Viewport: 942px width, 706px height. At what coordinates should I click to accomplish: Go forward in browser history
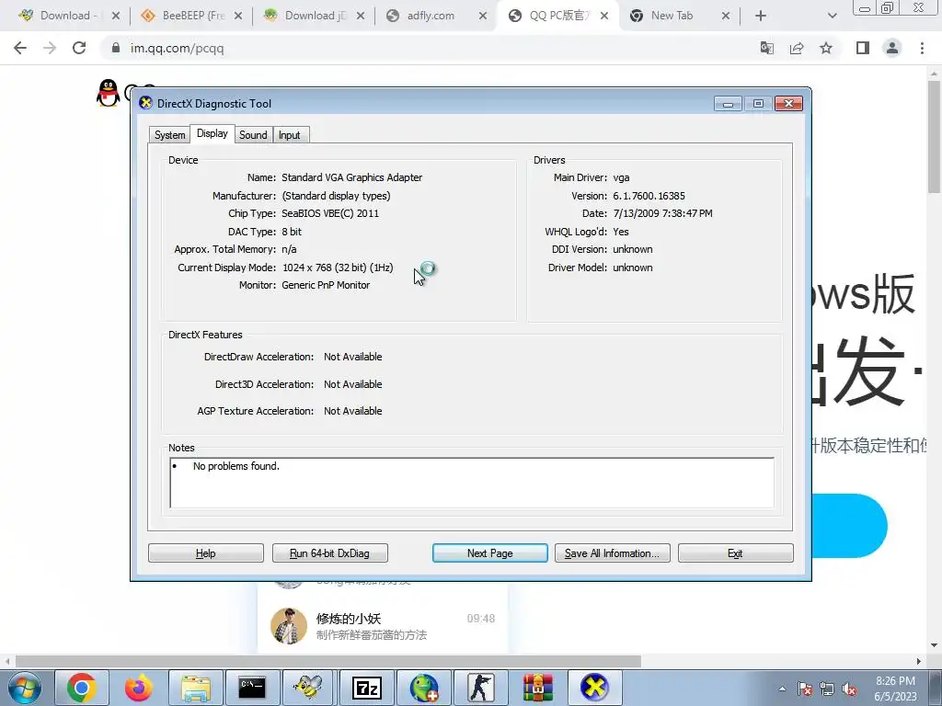[50, 48]
